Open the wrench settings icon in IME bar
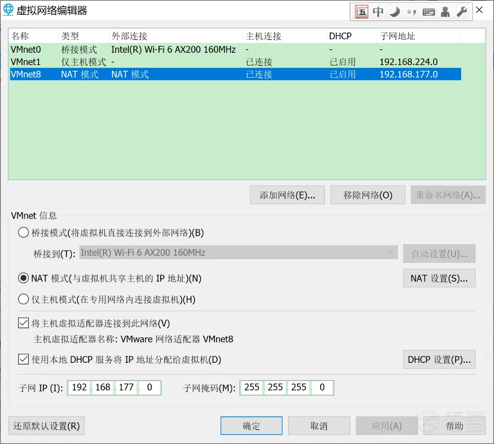 click(462, 12)
